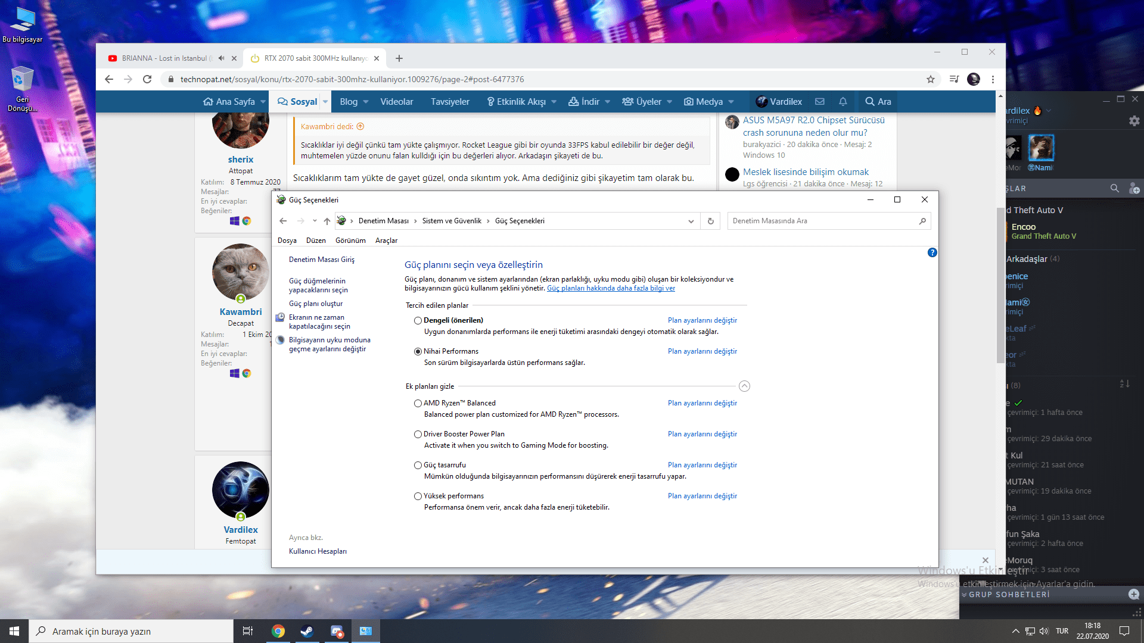Click the help question mark icon
The image size is (1144, 643).
[x=932, y=252]
